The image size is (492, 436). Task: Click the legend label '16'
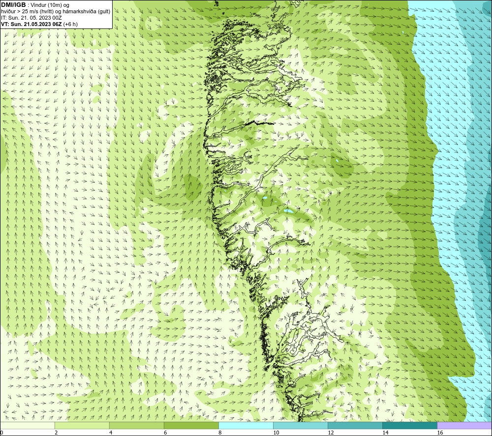(x=440, y=433)
